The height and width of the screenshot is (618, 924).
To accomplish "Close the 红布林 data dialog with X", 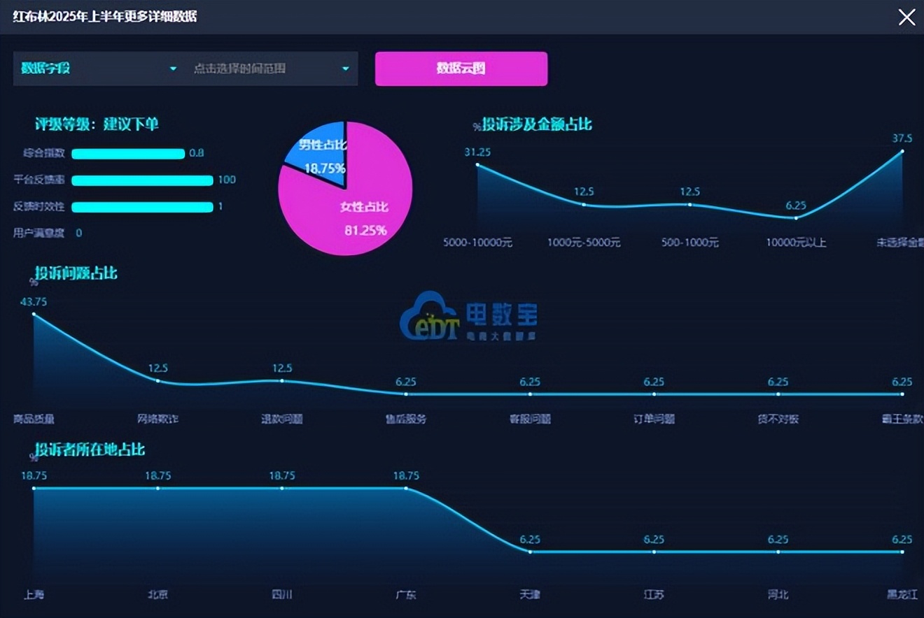I will tap(906, 17).
